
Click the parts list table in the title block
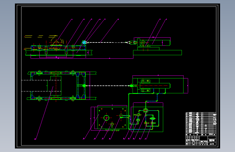pos(201,124)
